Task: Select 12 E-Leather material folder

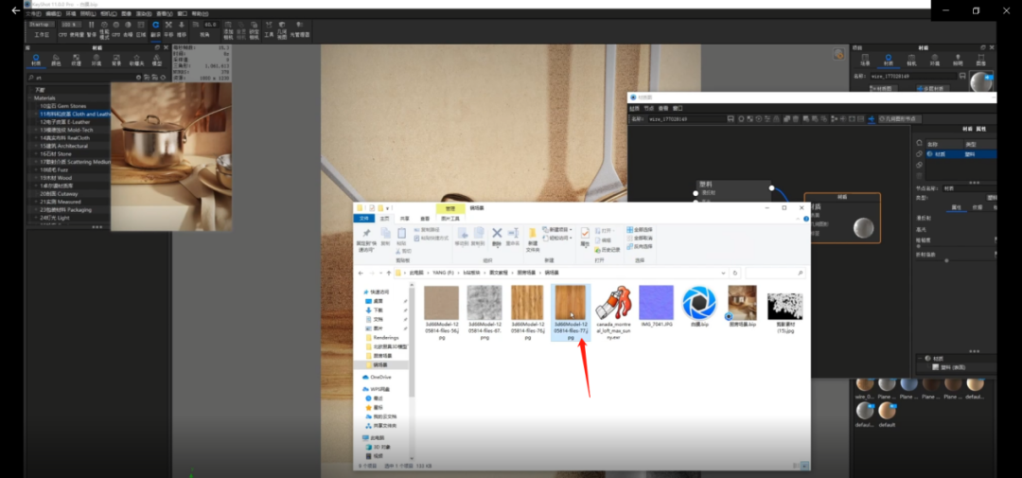Action: coord(64,122)
